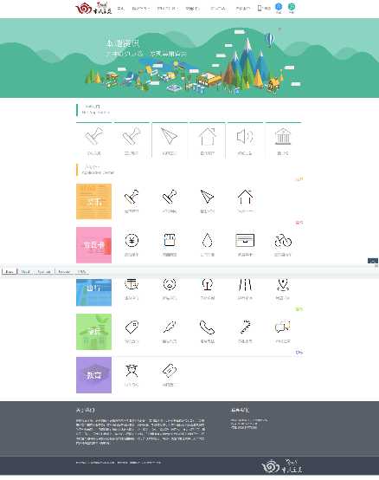The height and width of the screenshot is (480, 379).
Task: Click the blue circular icon in header
Action: 279,7
